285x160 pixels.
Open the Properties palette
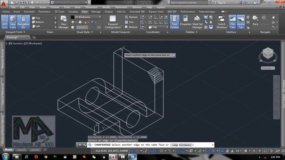tap(186, 21)
